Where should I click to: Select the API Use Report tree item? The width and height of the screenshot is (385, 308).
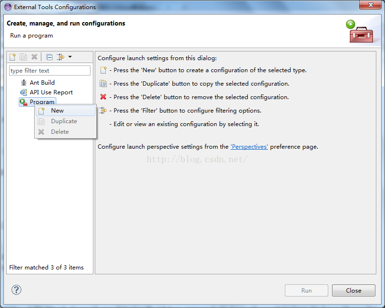point(51,92)
